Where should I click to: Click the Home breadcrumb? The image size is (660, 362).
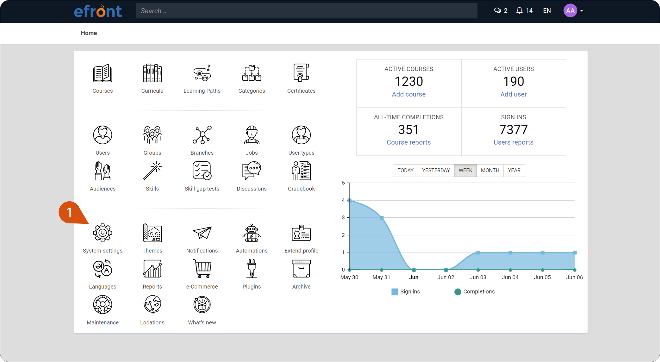89,33
